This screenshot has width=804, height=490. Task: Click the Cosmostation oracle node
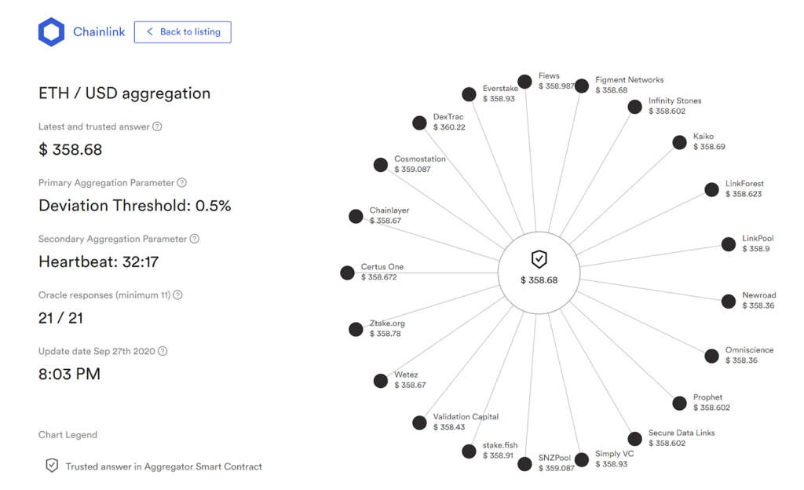[381, 165]
